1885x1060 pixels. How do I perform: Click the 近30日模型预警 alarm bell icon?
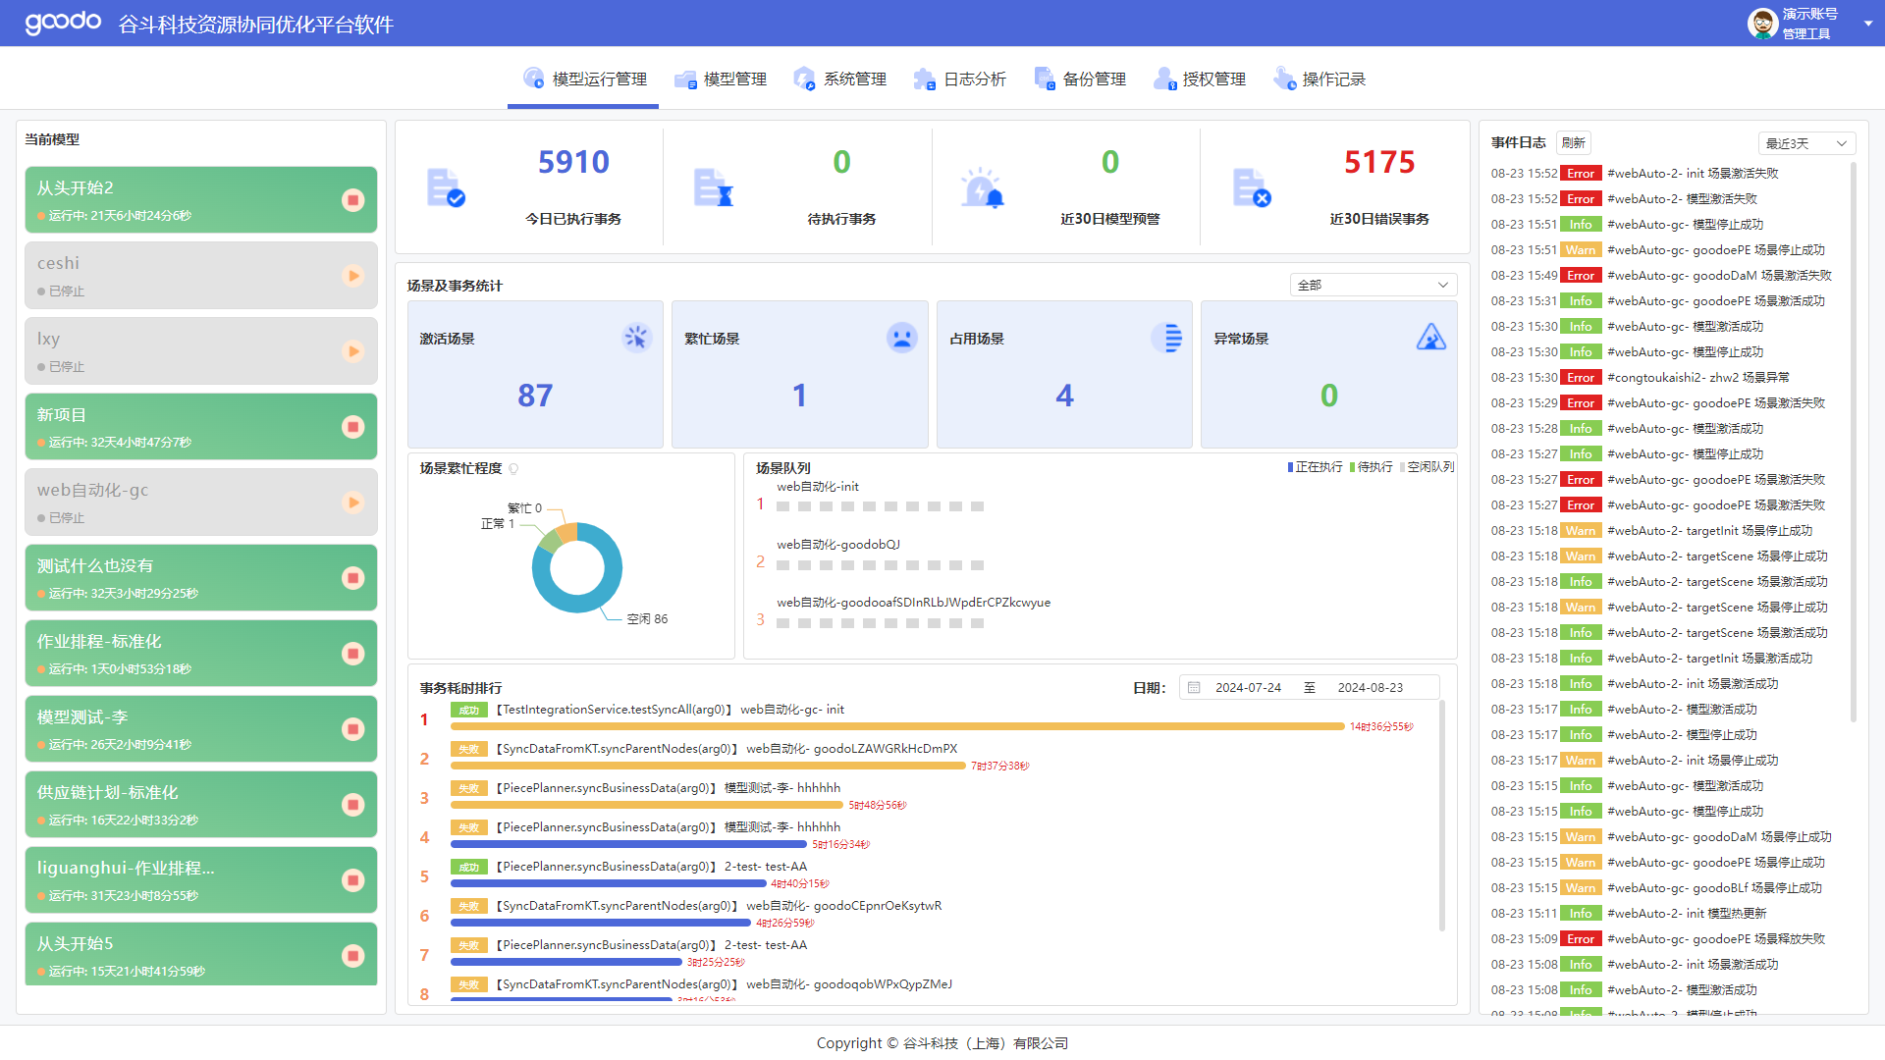982,187
